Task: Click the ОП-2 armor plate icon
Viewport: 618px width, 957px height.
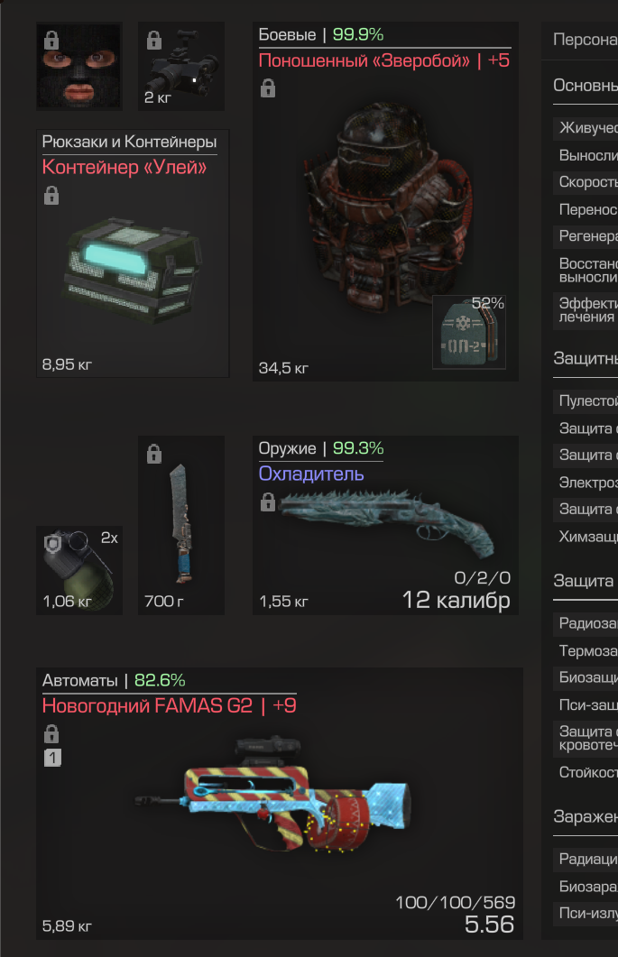Action: pyautogui.click(x=469, y=333)
